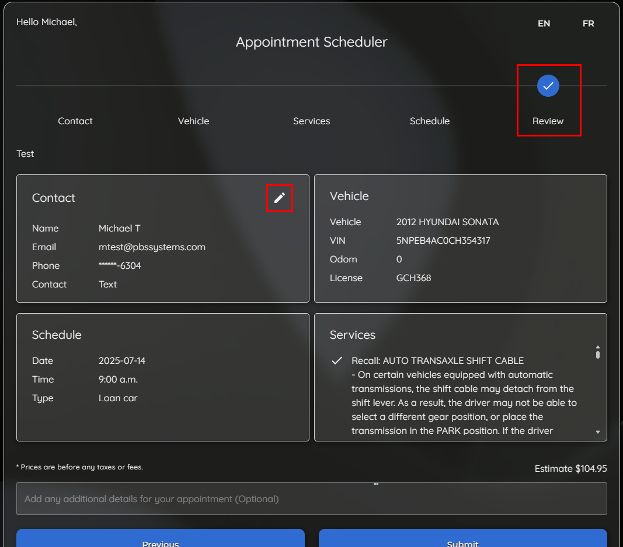623x547 pixels.
Task: Submit the appointment
Action: pos(462,539)
